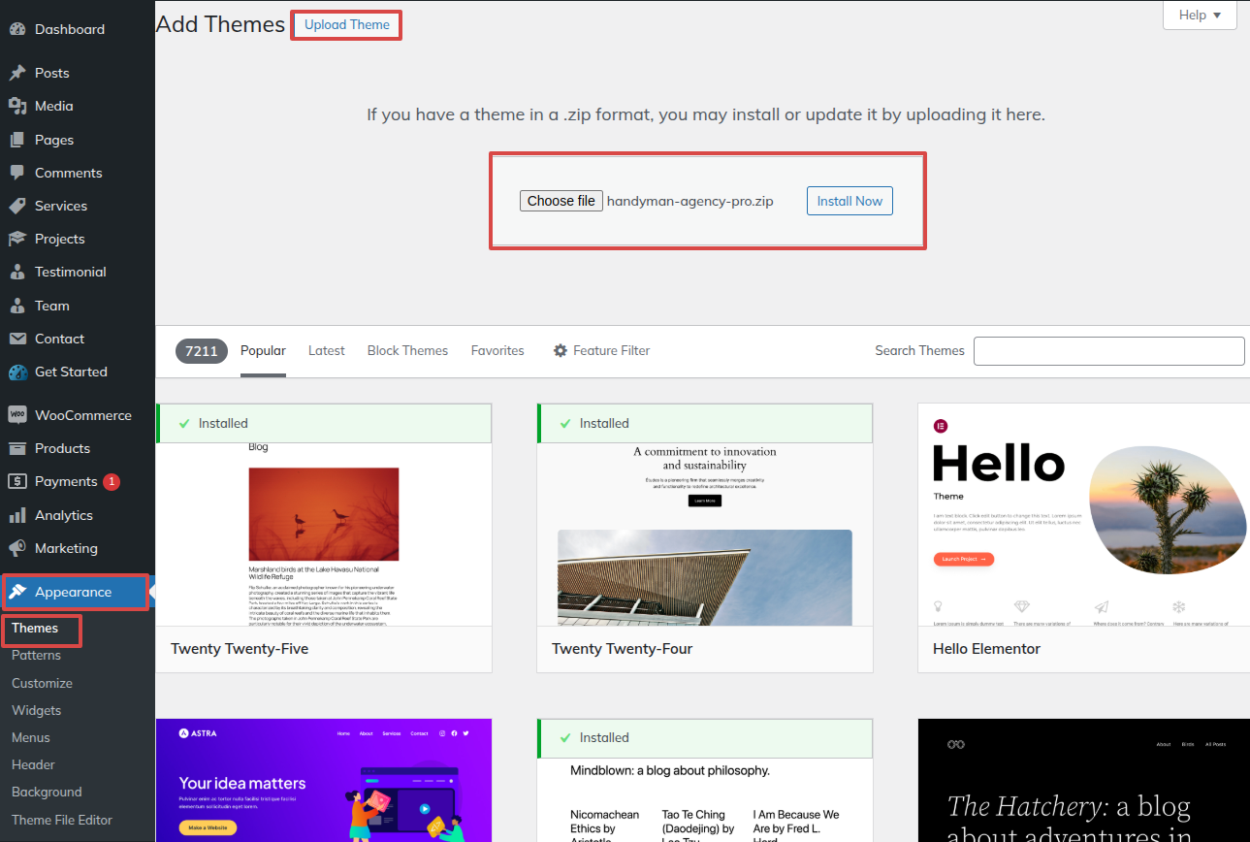This screenshot has width=1250, height=842.
Task: Click the WooCommerce logo icon
Action: (17, 415)
